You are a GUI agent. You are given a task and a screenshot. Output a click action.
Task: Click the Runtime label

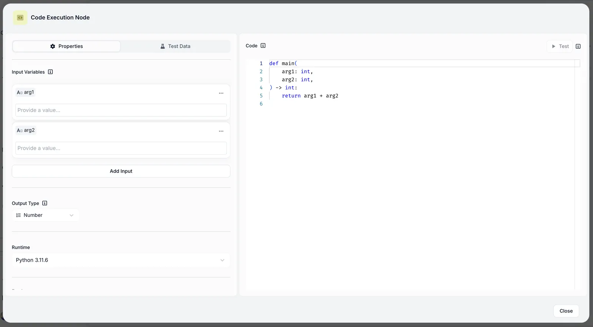coord(21,247)
